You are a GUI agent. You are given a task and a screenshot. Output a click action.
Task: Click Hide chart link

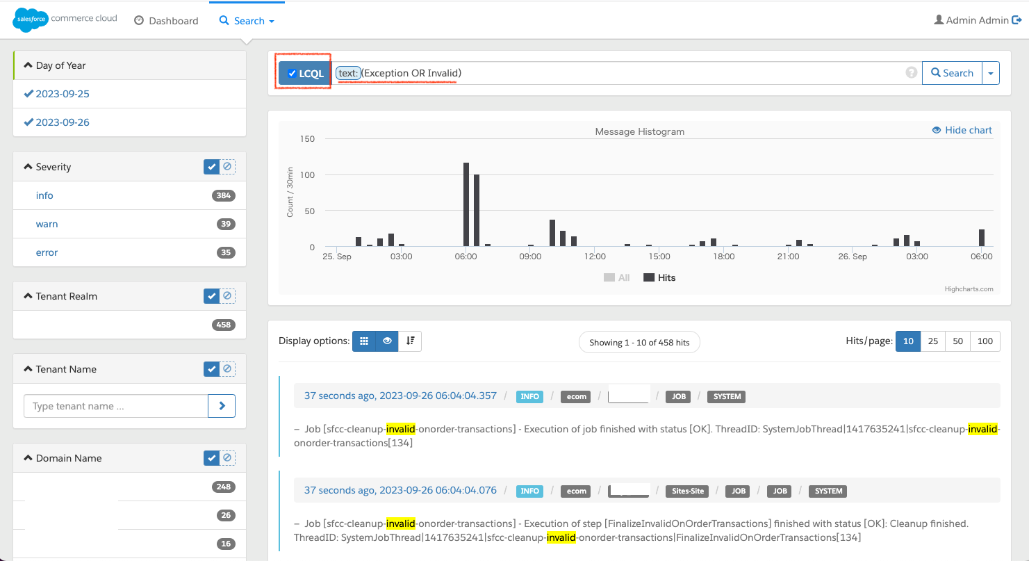pyautogui.click(x=962, y=130)
